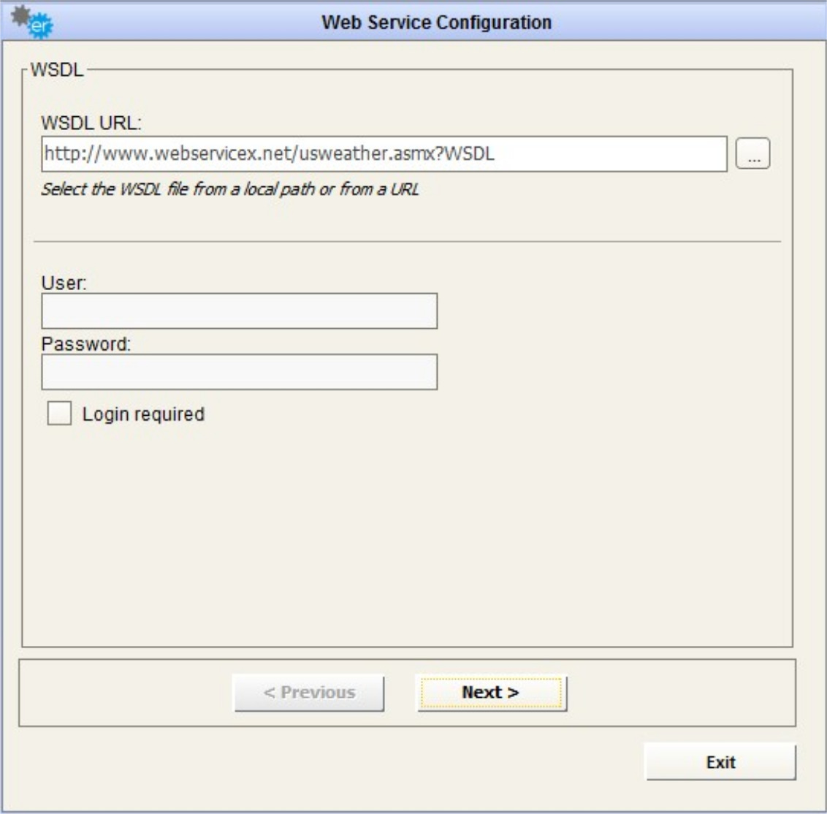Click the Web Service Configuration title bar
Viewport: 827px width, 814px height.
[x=436, y=22]
